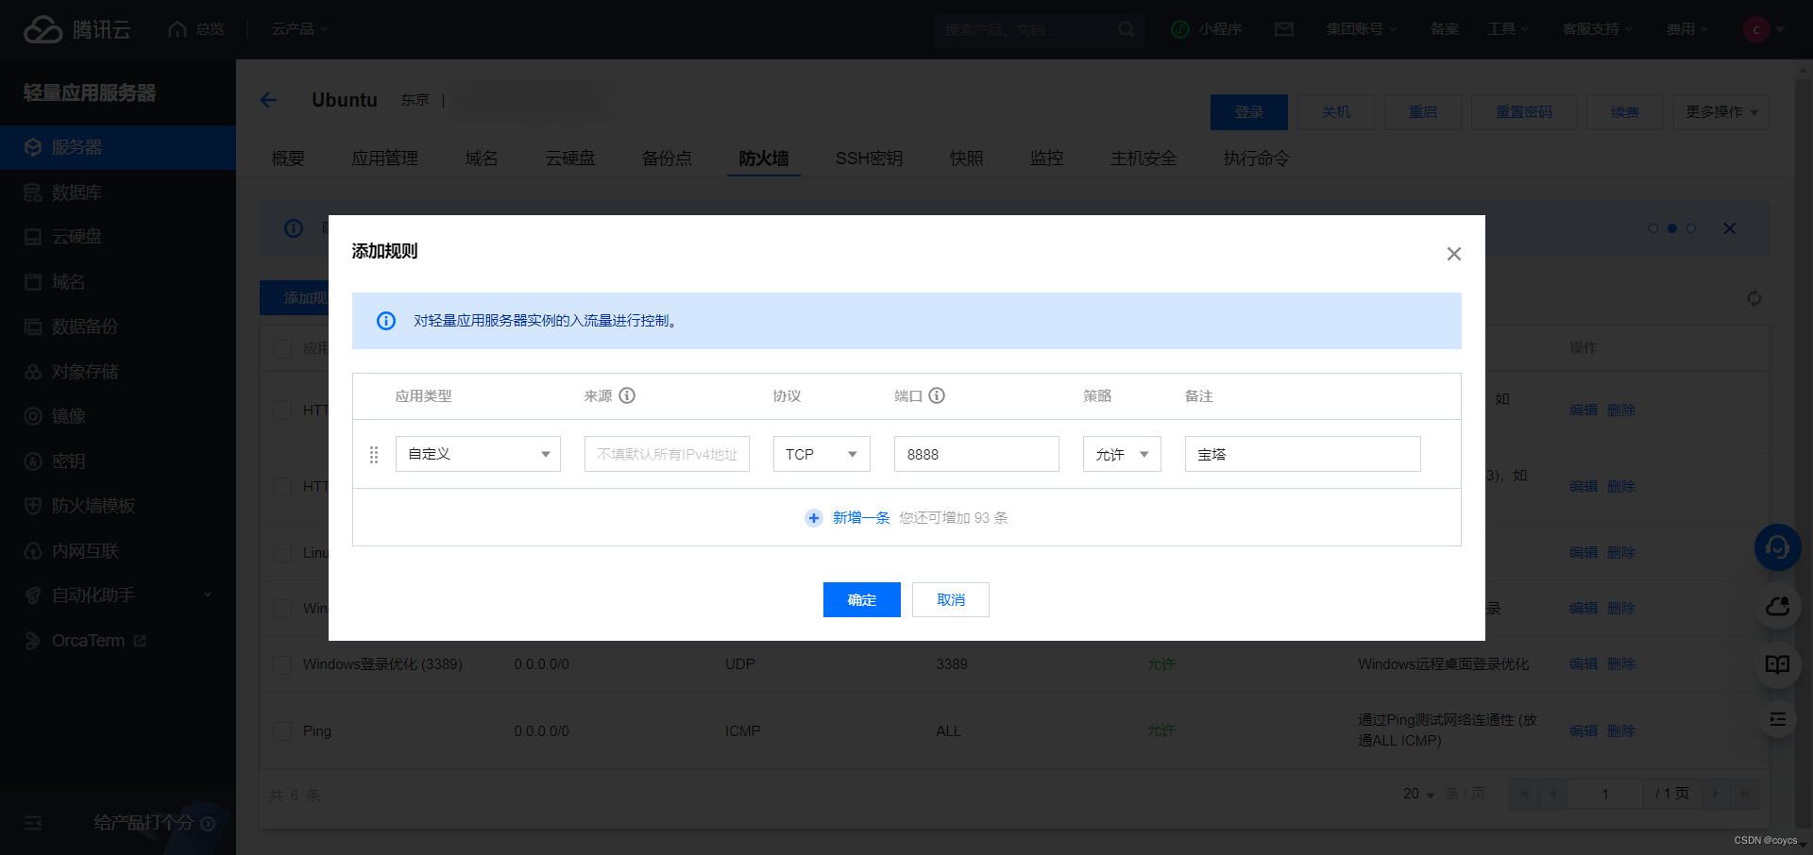Click 编辑 for the Windows登录优化 rule
Viewport: 1813px width, 855px height.
[1584, 664]
